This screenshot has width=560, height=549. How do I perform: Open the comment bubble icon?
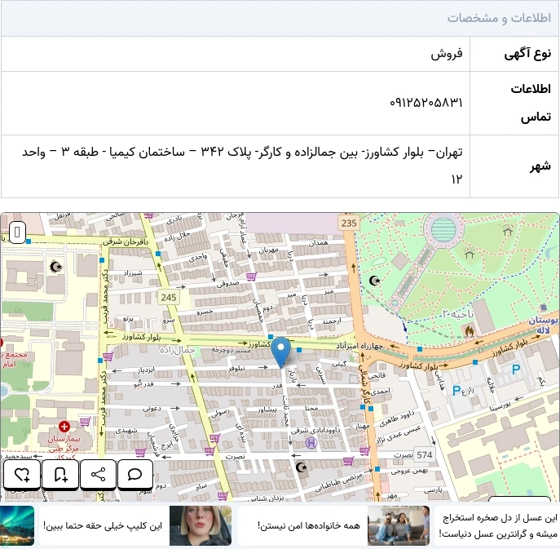[135, 475]
